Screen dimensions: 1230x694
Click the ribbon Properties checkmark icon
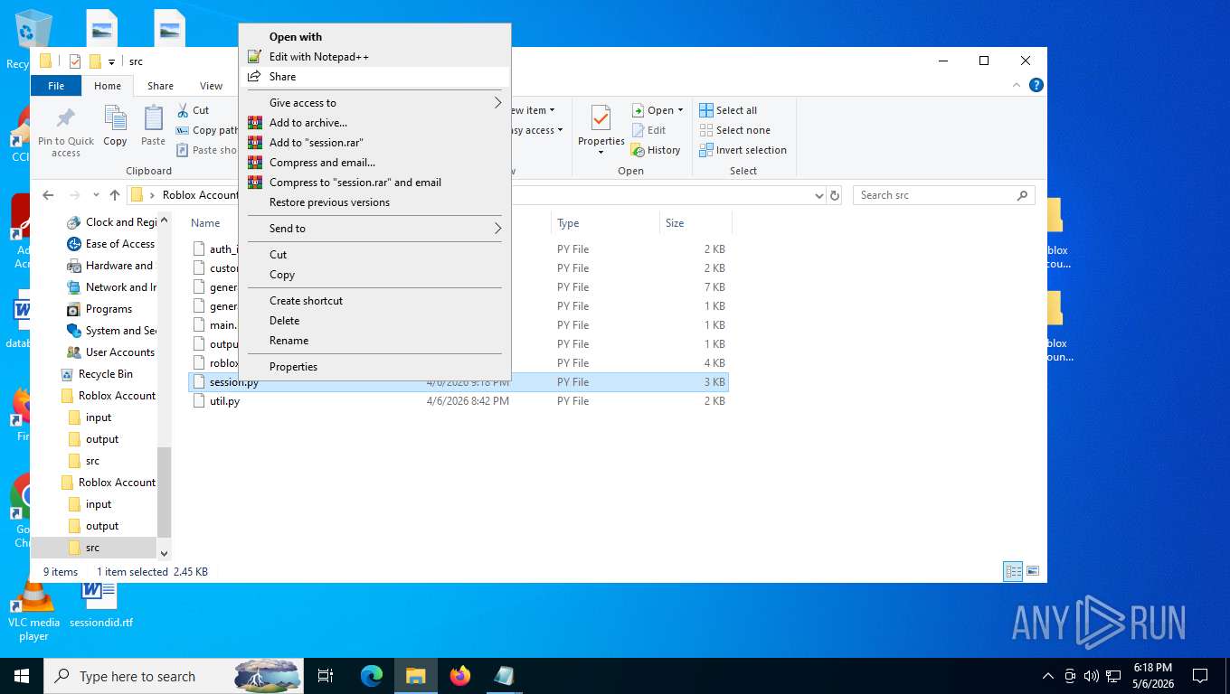601,118
